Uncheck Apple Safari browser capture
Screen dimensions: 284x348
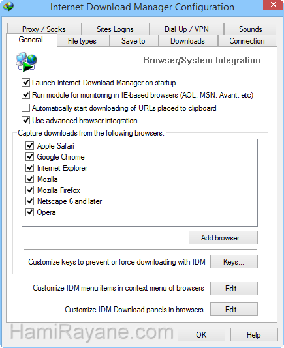tap(29, 146)
